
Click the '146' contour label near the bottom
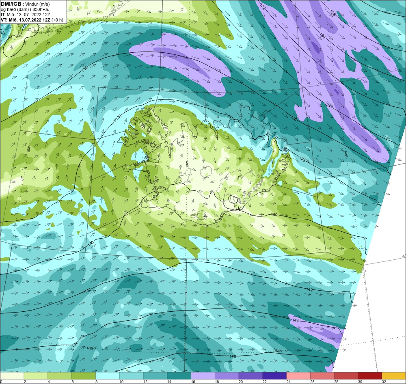[233, 356]
